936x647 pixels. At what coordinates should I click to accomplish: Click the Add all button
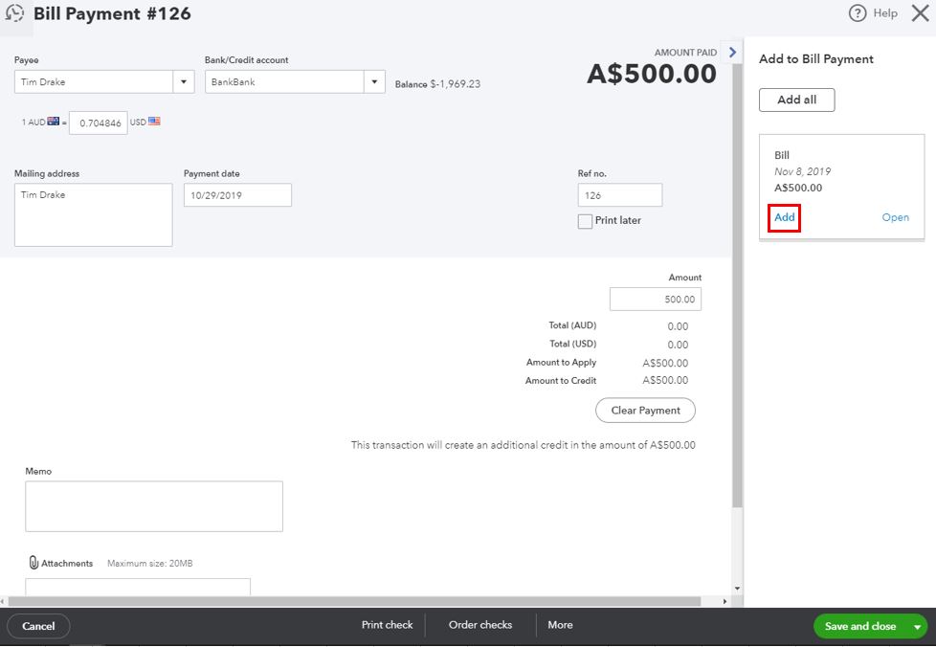point(797,100)
